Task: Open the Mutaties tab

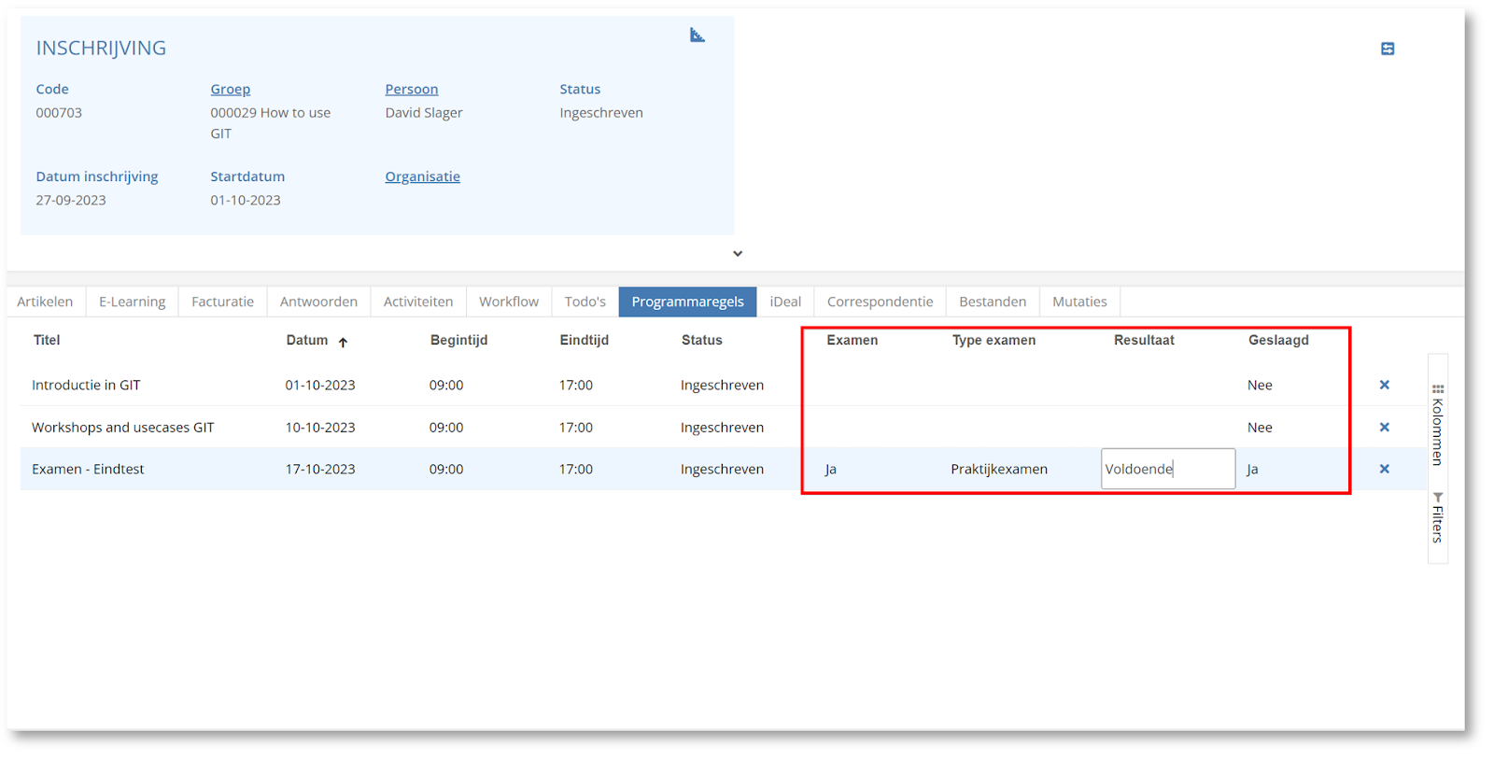Action: pyautogui.click(x=1078, y=302)
